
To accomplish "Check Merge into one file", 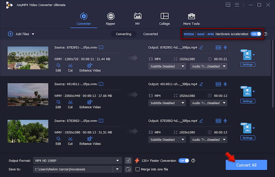I will click(137, 169).
